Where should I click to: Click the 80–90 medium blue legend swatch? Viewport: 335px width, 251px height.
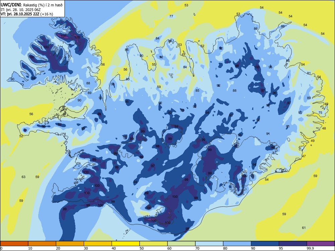click(x=237, y=244)
